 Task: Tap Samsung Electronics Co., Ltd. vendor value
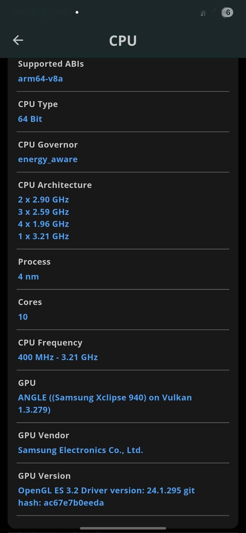point(80,450)
